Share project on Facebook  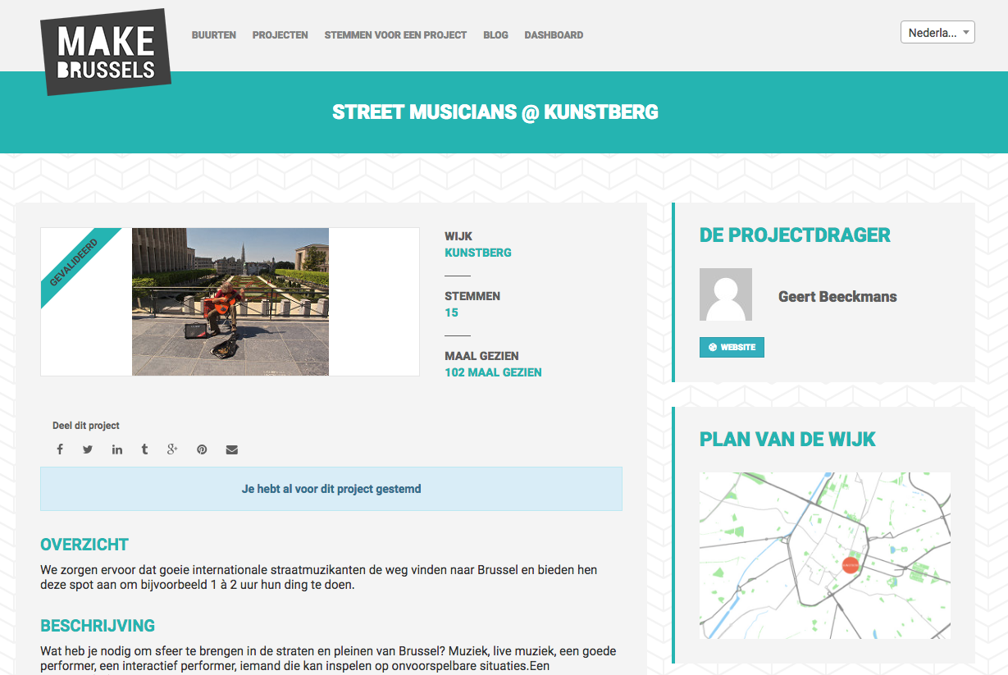(x=60, y=449)
